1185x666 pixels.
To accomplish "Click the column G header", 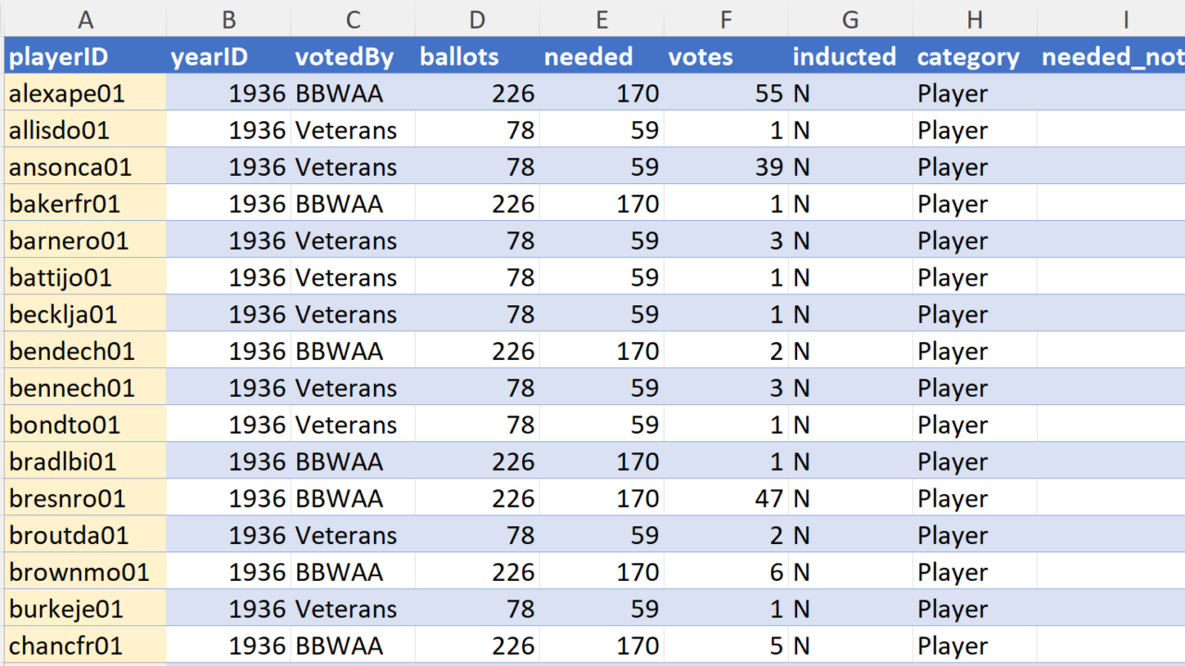I will coord(850,18).
